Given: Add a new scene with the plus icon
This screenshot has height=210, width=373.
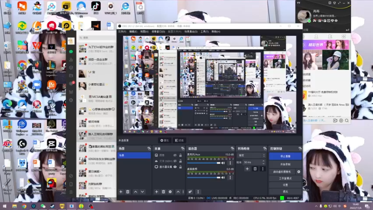Looking at the screenshot, I should (121, 192).
